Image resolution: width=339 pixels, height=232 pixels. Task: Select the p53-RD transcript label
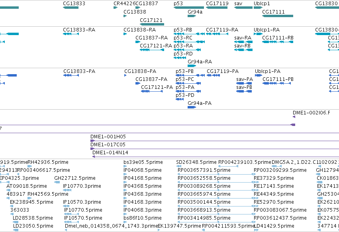[183, 54]
